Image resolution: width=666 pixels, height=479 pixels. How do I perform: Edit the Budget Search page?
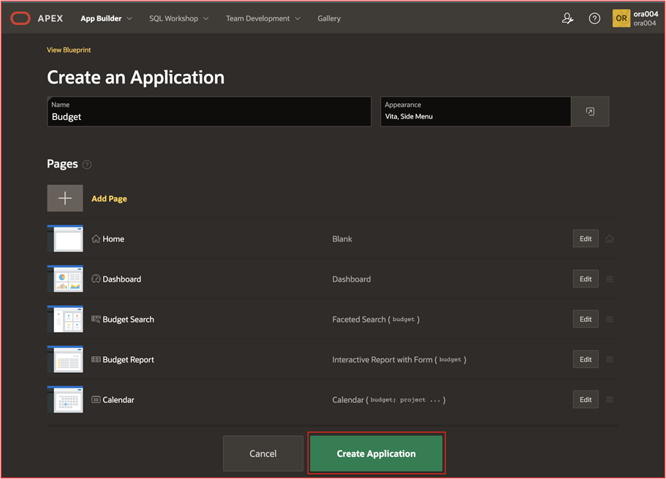point(586,319)
